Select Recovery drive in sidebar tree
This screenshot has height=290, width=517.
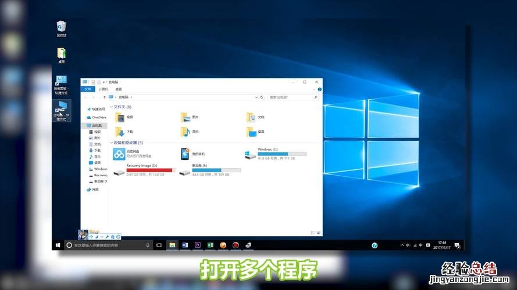point(98,175)
